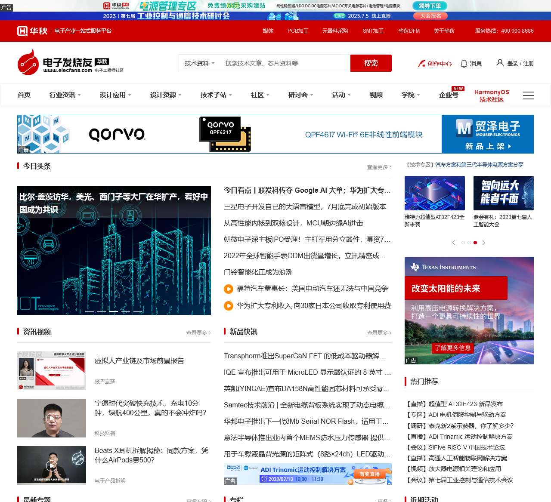Open ADI Trinamic 运动控制解决方案 banner
Image resolution: width=551 pixels, height=502 pixels.
308,474
